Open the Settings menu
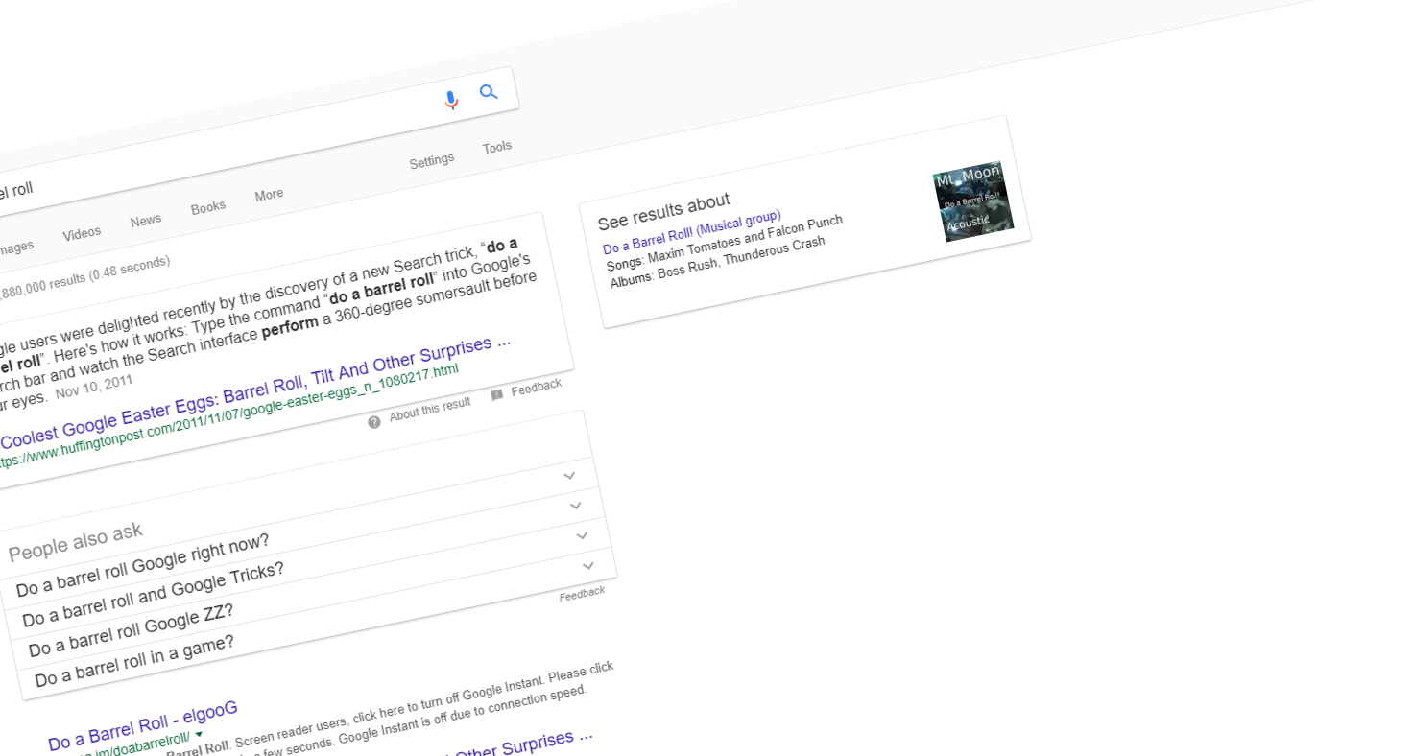The height and width of the screenshot is (756, 1413). [x=432, y=161]
